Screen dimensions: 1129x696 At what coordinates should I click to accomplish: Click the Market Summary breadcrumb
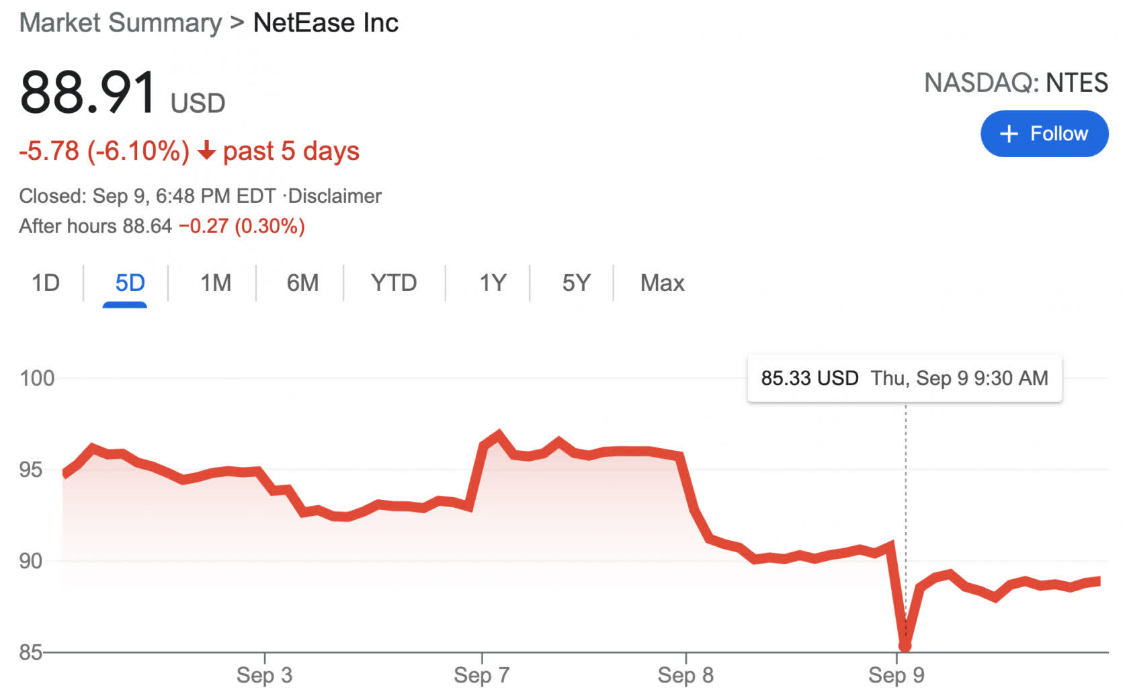click(x=120, y=23)
